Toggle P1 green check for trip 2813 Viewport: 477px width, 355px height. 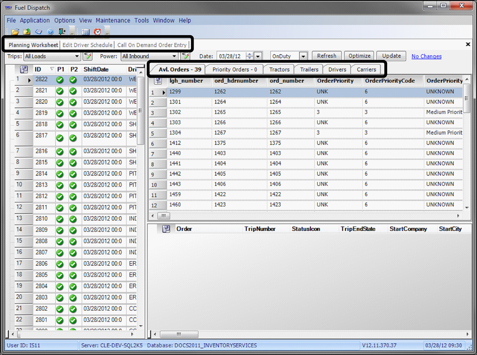[60, 185]
